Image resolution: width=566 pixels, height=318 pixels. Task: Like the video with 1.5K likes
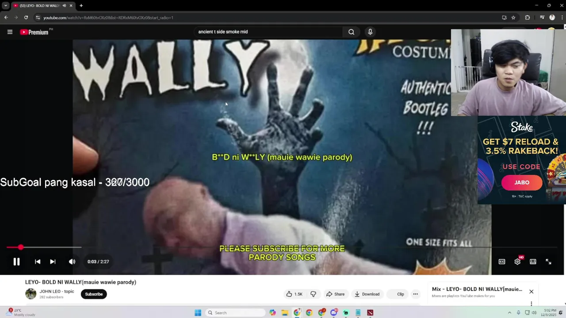coord(294,294)
